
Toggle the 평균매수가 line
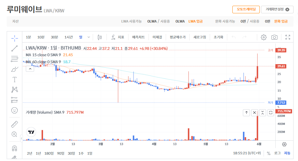tap(178, 37)
